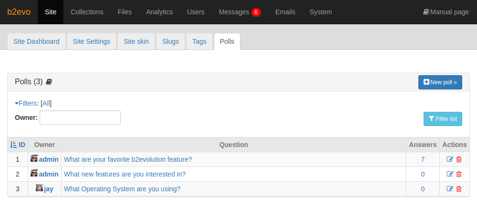Click edit icon for poll 2
Screen dimensions: 477x206
[450, 174]
